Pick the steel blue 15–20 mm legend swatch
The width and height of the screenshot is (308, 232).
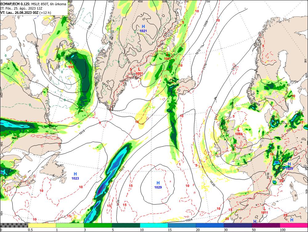click(x=182, y=225)
